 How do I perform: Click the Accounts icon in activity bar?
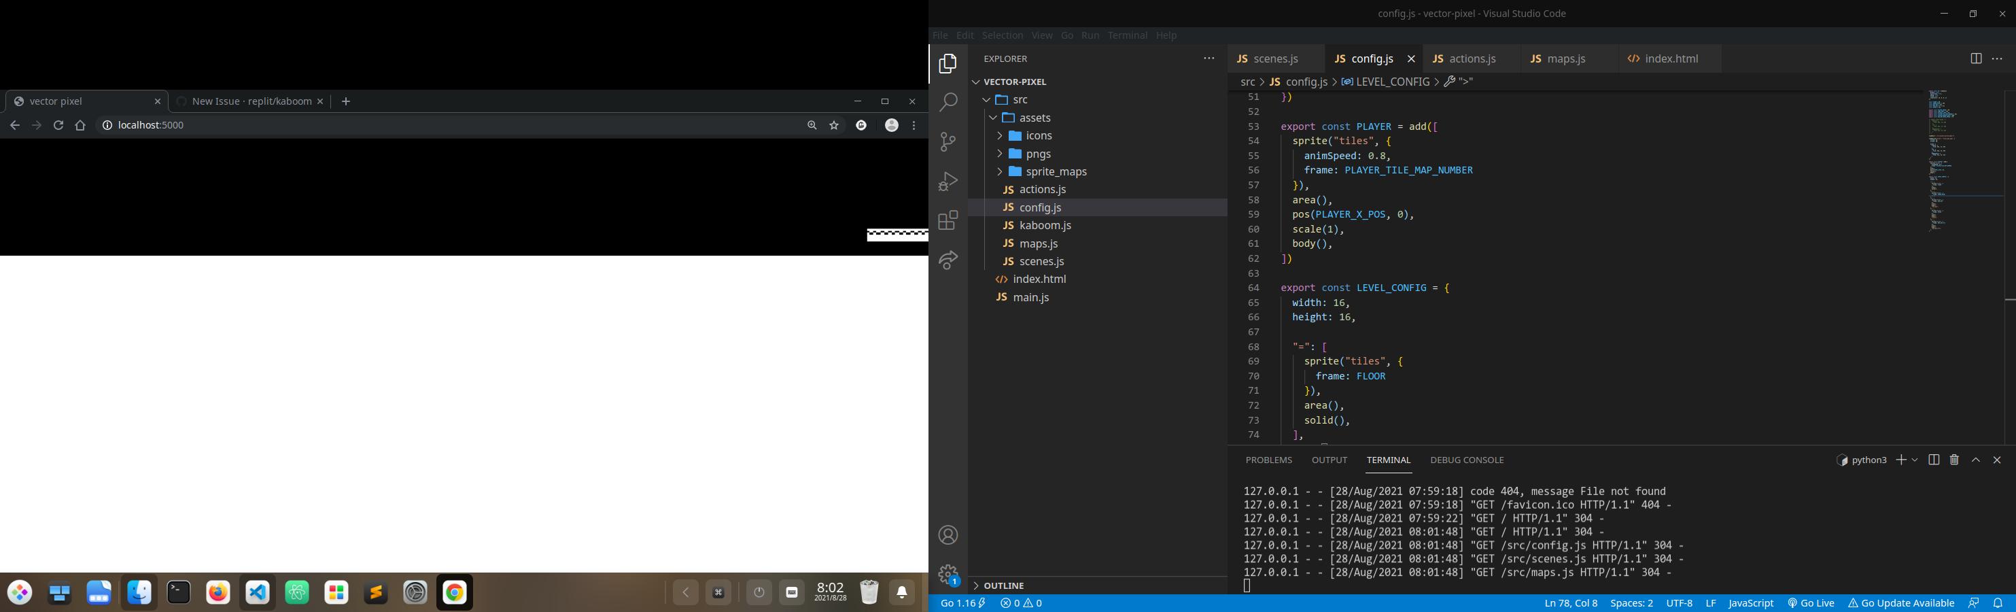948,534
